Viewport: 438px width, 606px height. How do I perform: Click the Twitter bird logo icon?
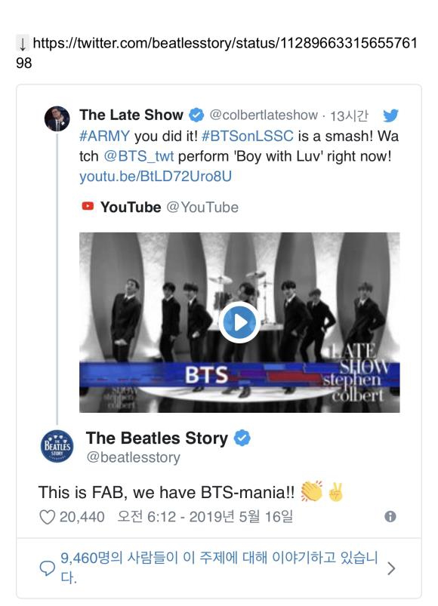[x=390, y=115]
